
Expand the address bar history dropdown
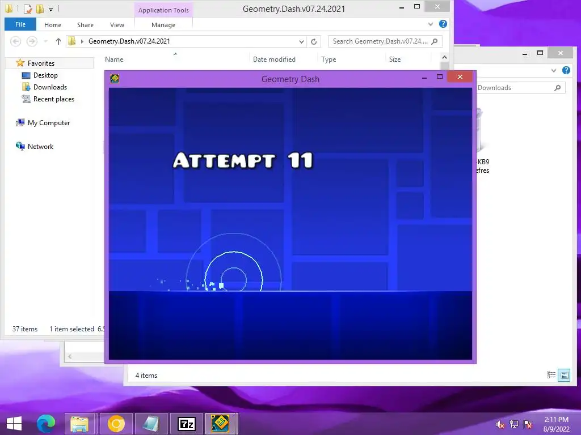click(301, 42)
